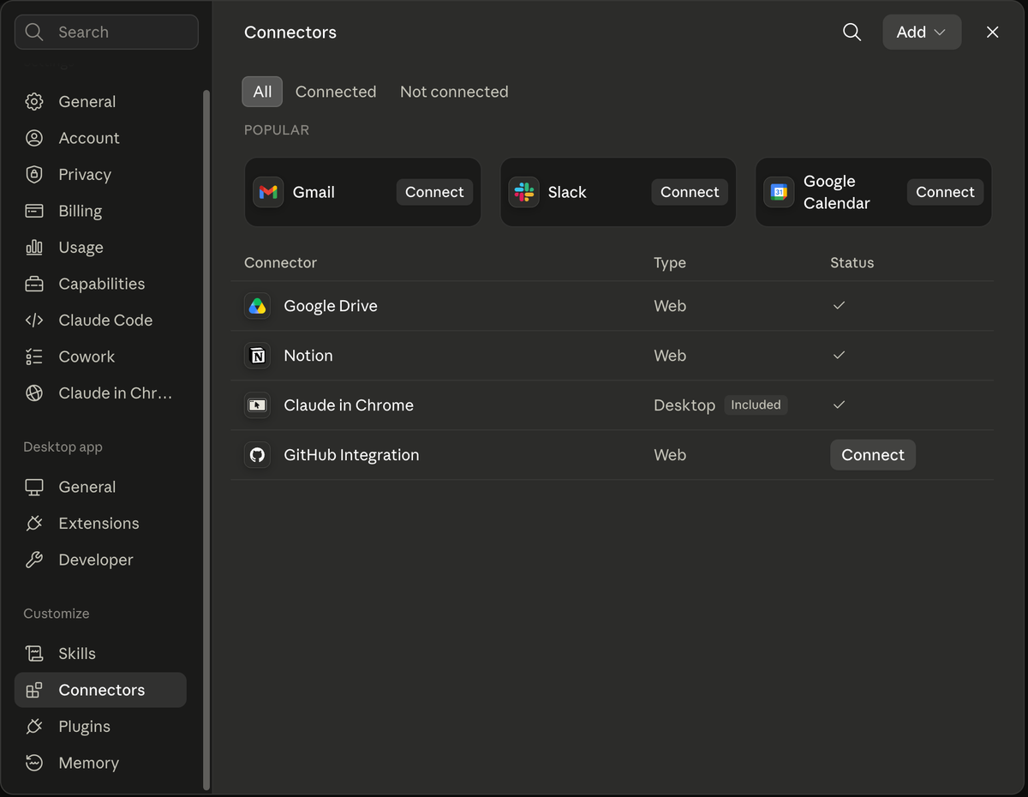Viewport: 1028px width, 797px height.
Task: Open the Developer settings page
Action: (x=100, y=560)
